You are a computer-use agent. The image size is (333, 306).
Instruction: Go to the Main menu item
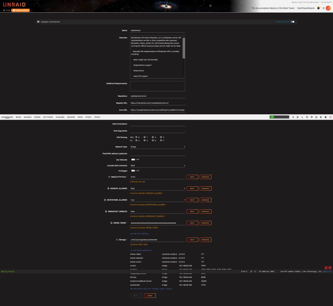[x=18, y=117]
